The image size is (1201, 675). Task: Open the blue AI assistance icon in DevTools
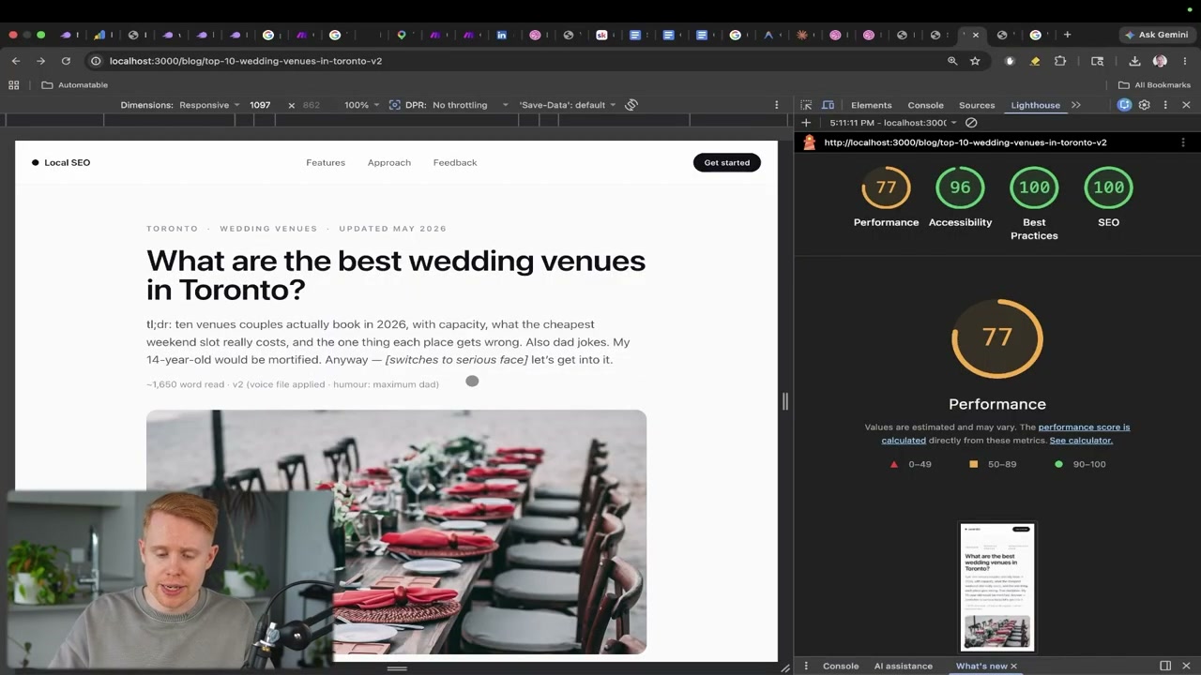pyautogui.click(x=1124, y=105)
